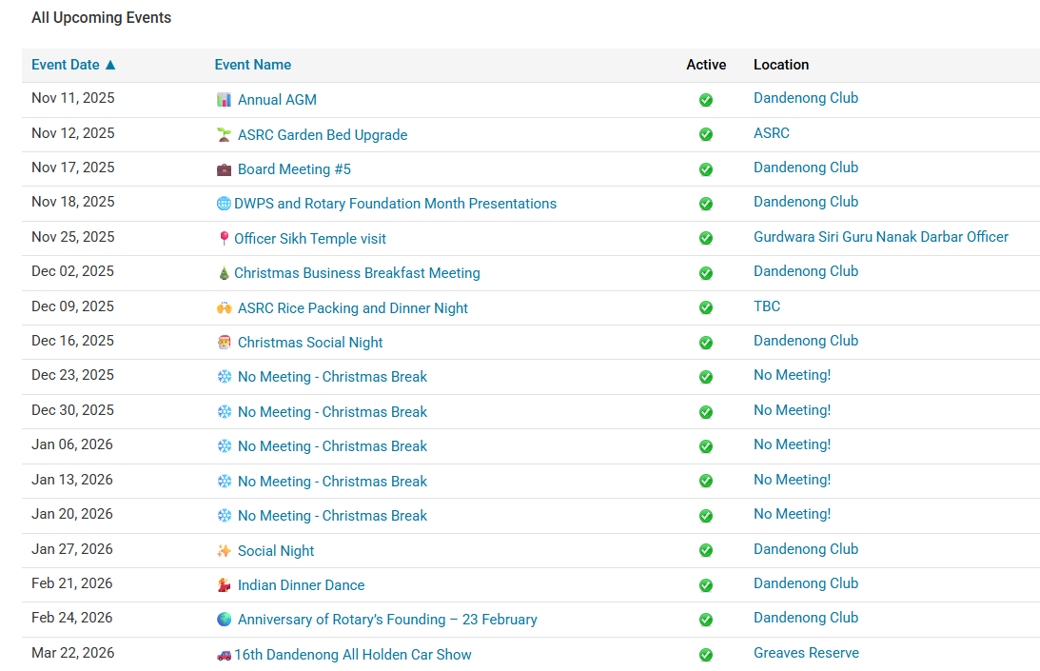Click the active checkmark for Holden Car Show
Screen dimensions: 1040x671
706,655
